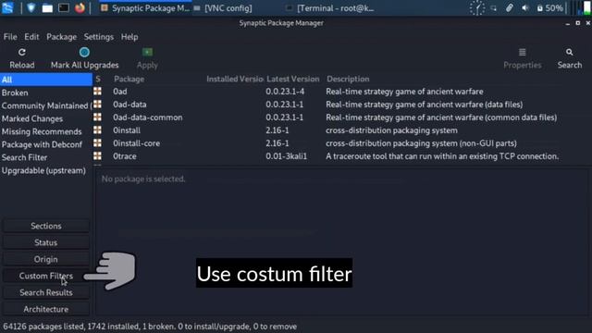
Task: Switch to VNC config taskbar item
Action: (x=223, y=8)
